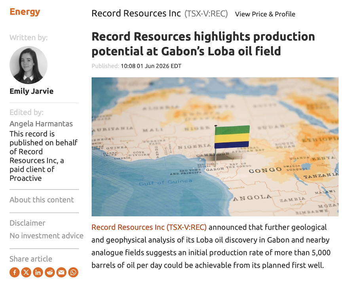342x281 pixels.
Task: Click the Gabon map article image
Action: click(x=215, y=147)
